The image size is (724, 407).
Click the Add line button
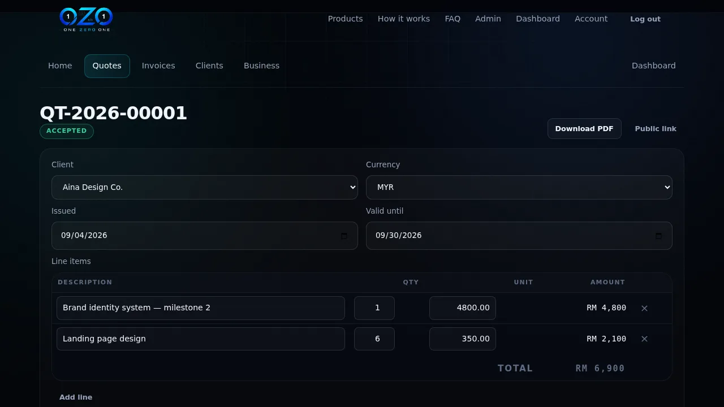[x=76, y=397]
